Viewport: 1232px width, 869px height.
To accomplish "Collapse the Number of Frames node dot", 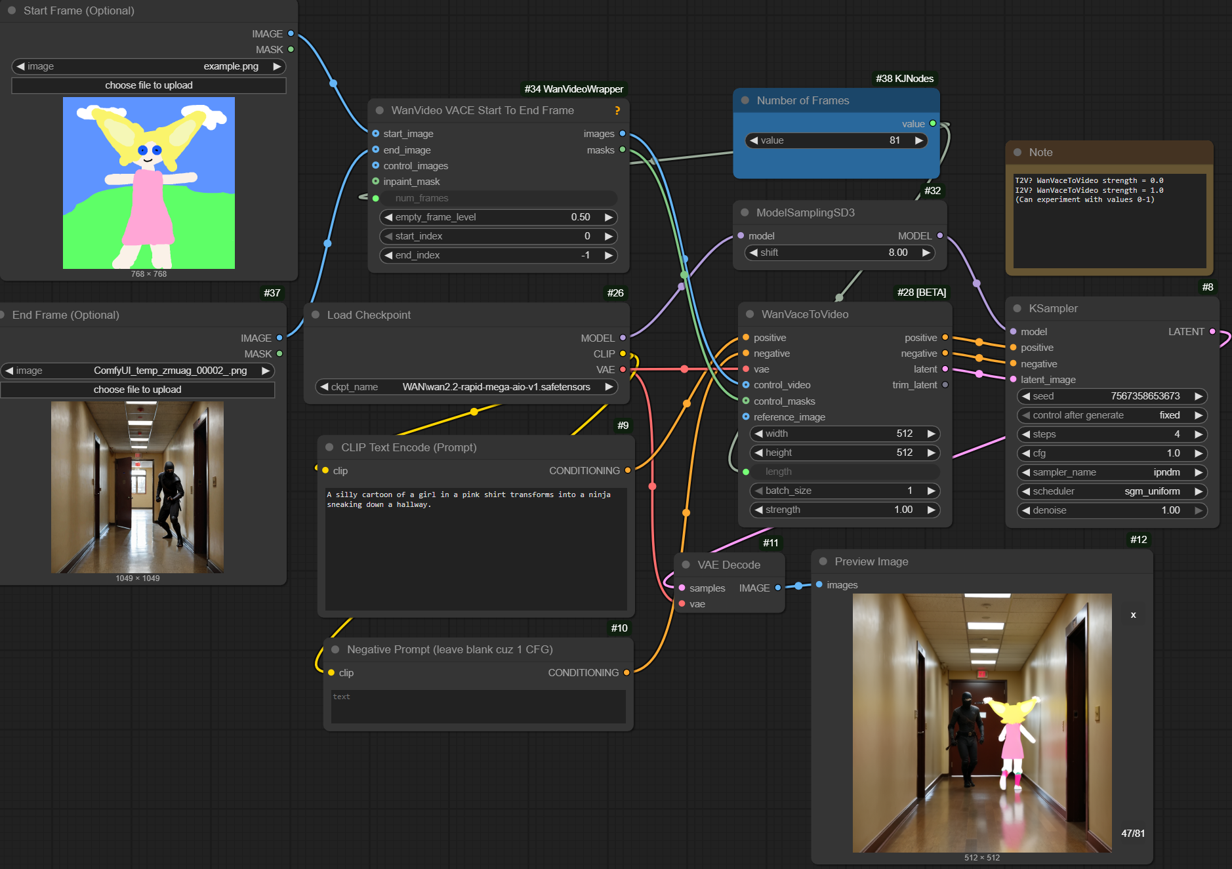I will pyautogui.click(x=745, y=100).
